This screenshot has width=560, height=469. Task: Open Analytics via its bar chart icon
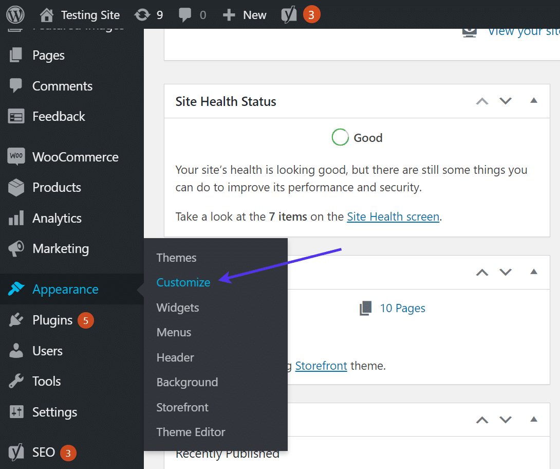coord(16,218)
